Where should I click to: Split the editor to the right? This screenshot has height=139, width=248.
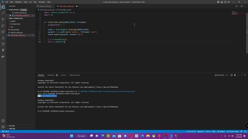click(x=242, y=6)
